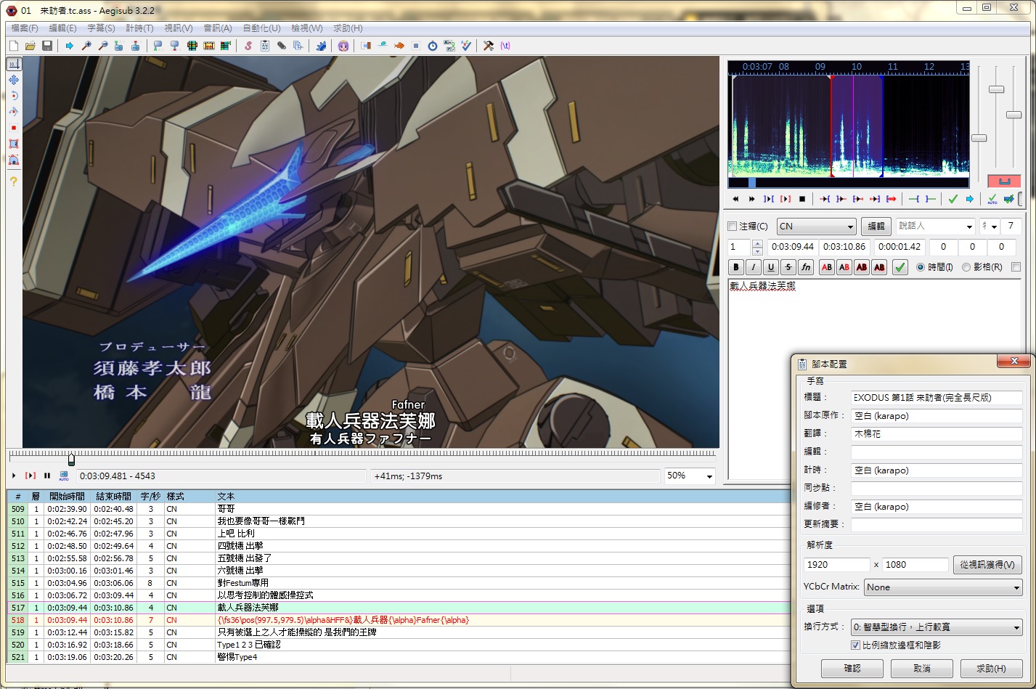1036x689 pixels.
Task: Open the Automation manager icon
Action: (321, 46)
